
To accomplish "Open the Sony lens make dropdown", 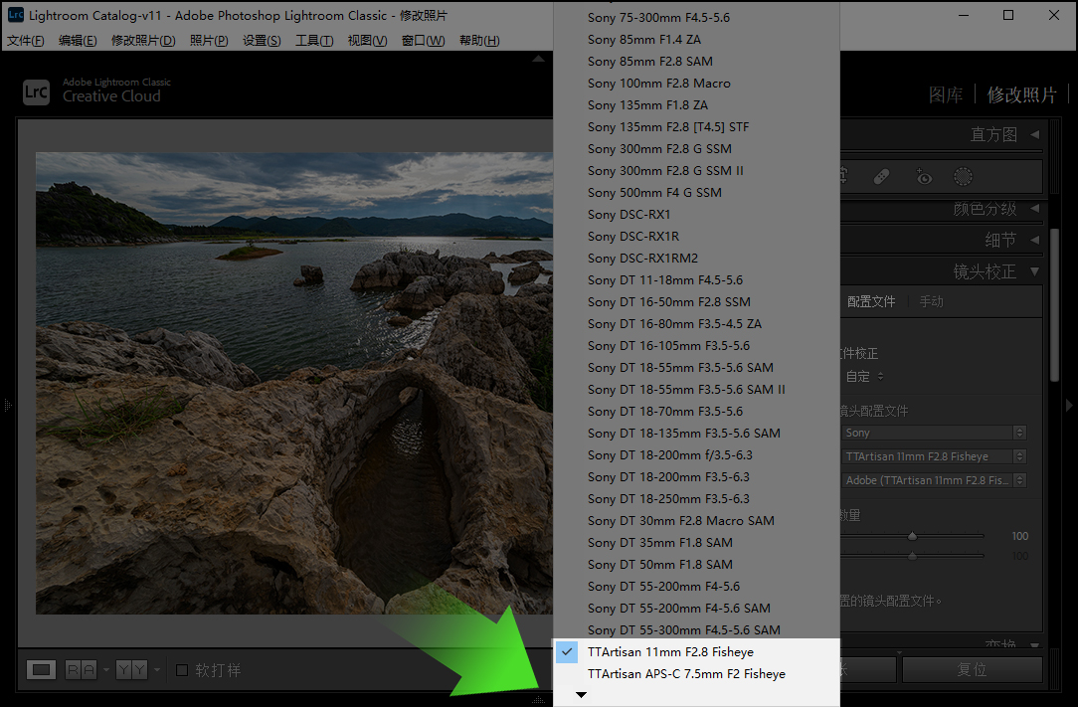I will [933, 433].
